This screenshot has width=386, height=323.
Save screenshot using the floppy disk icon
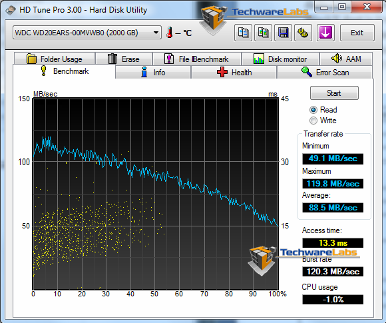[x=283, y=33]
